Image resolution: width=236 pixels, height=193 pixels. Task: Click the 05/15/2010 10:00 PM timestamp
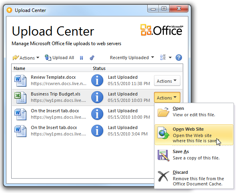pos(129,117)
